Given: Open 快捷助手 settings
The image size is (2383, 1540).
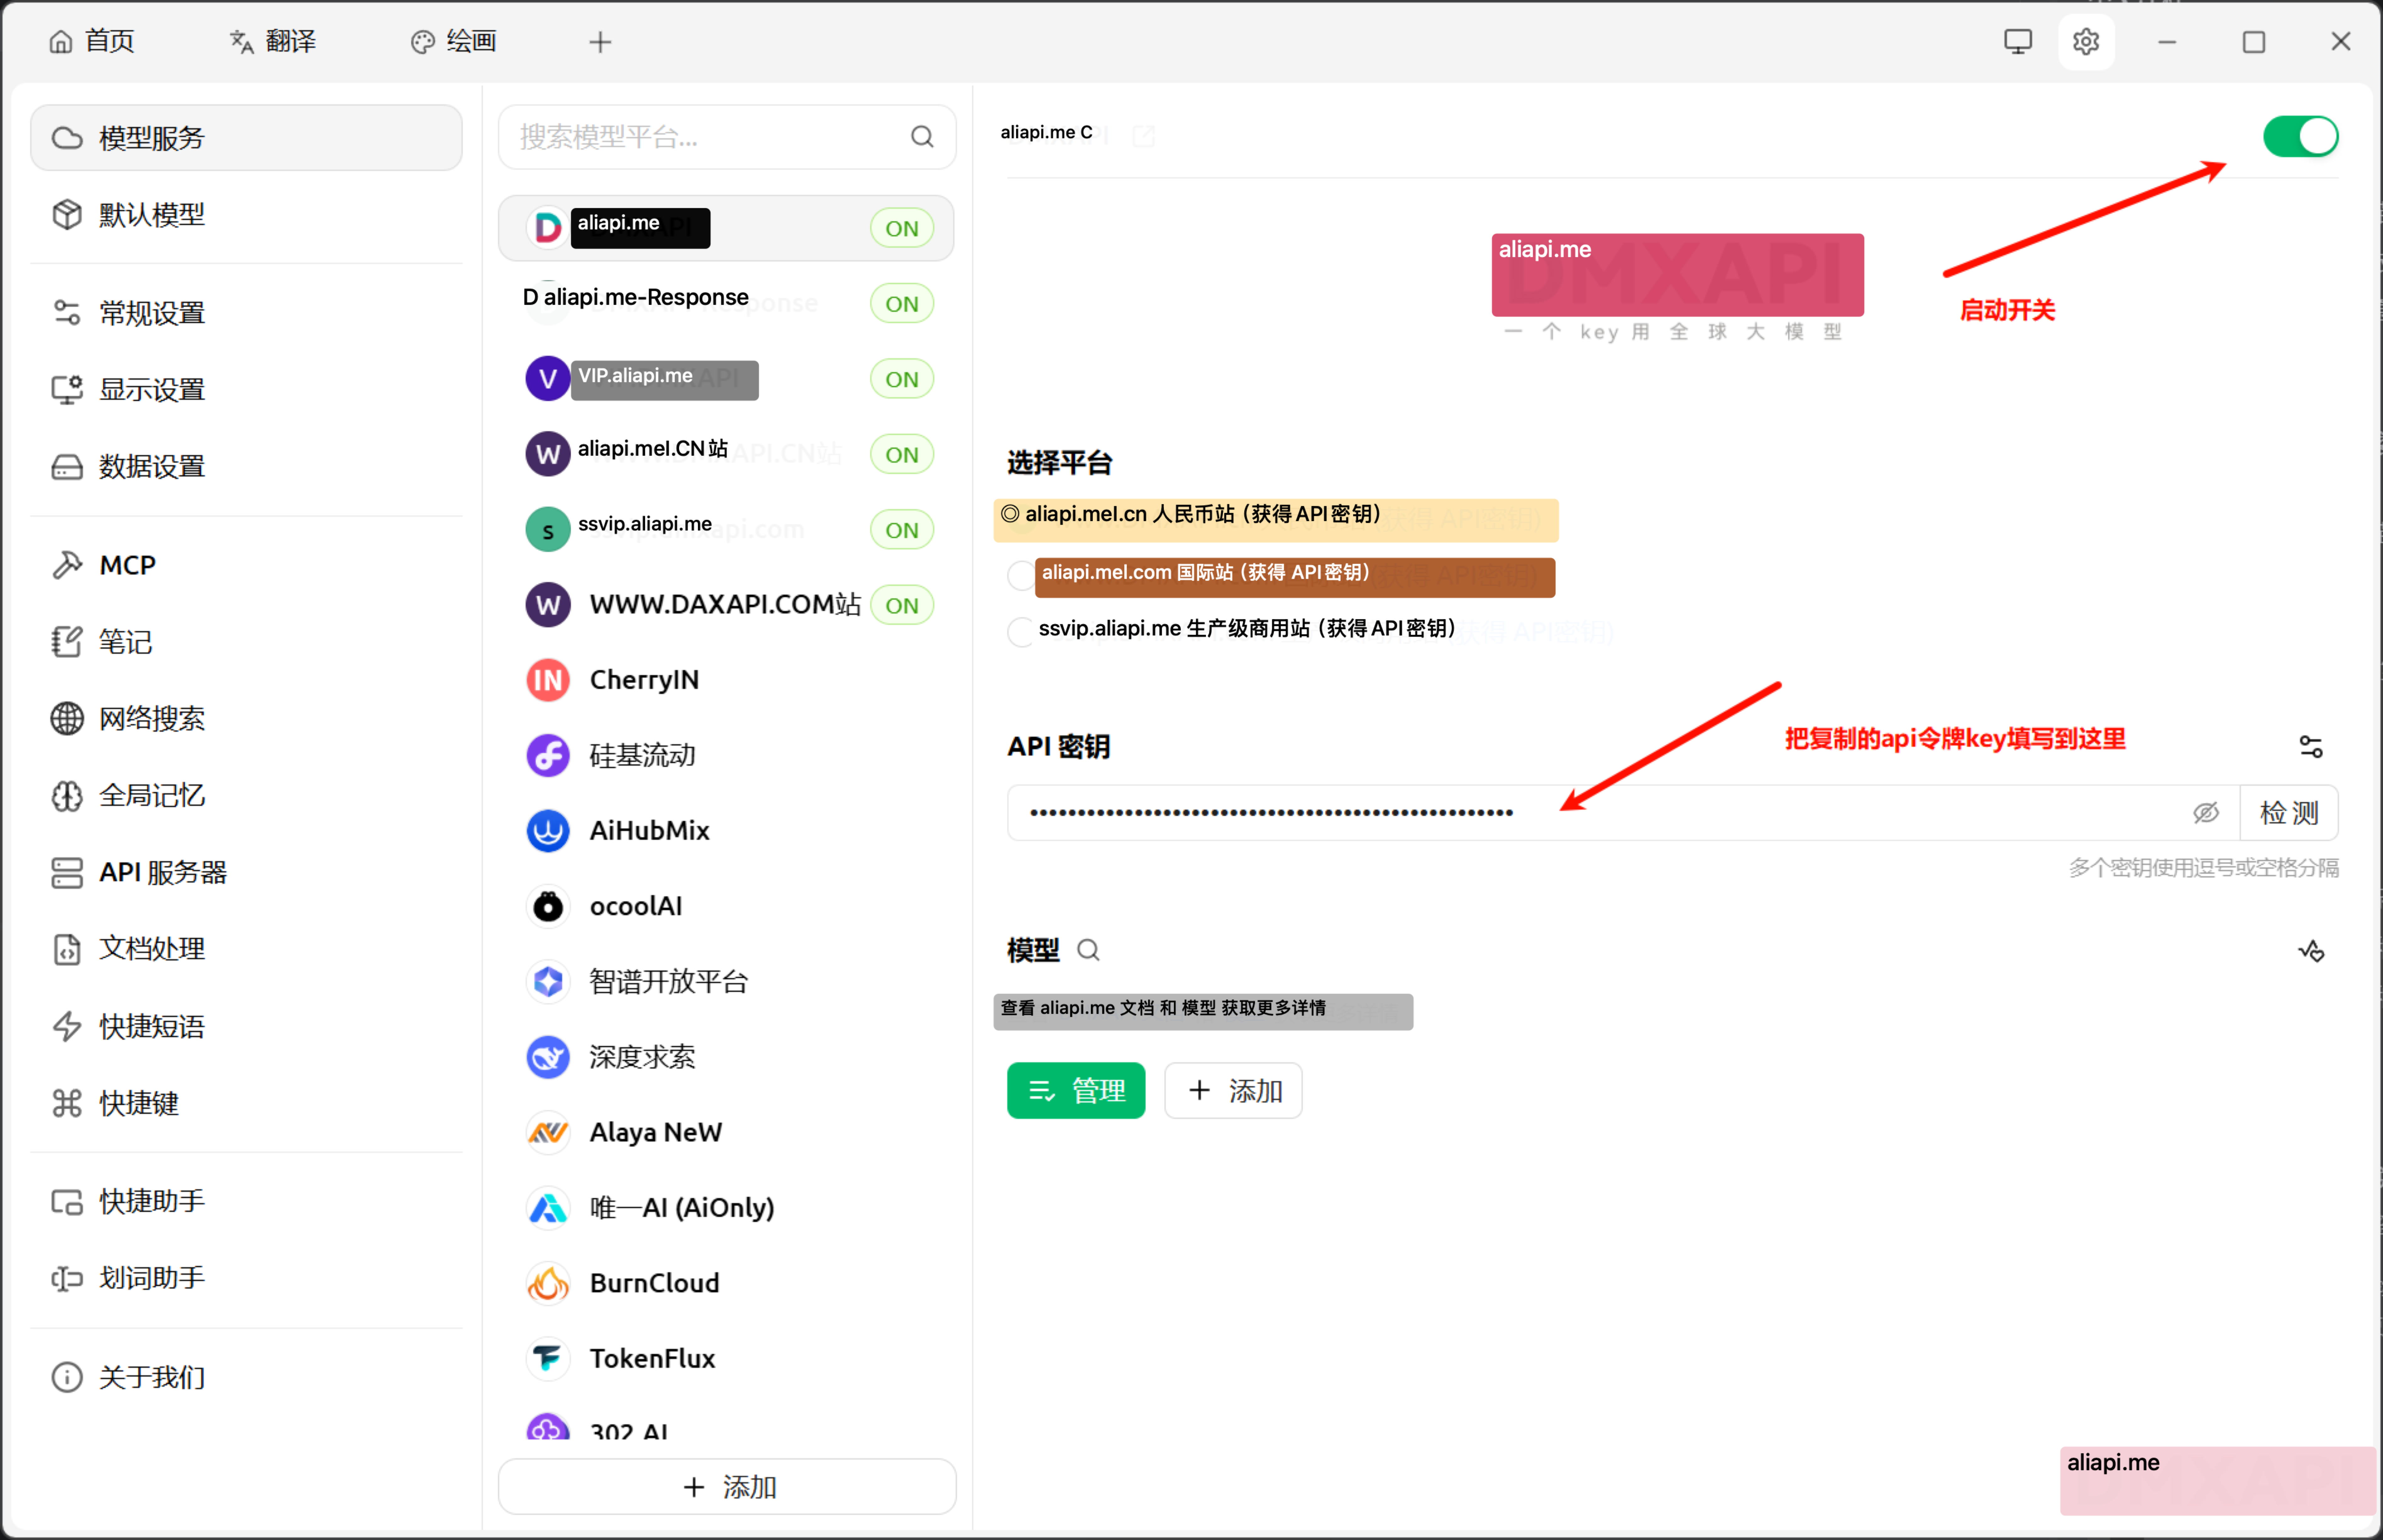Looking at the screenshot, I should tap(246, 1201).
